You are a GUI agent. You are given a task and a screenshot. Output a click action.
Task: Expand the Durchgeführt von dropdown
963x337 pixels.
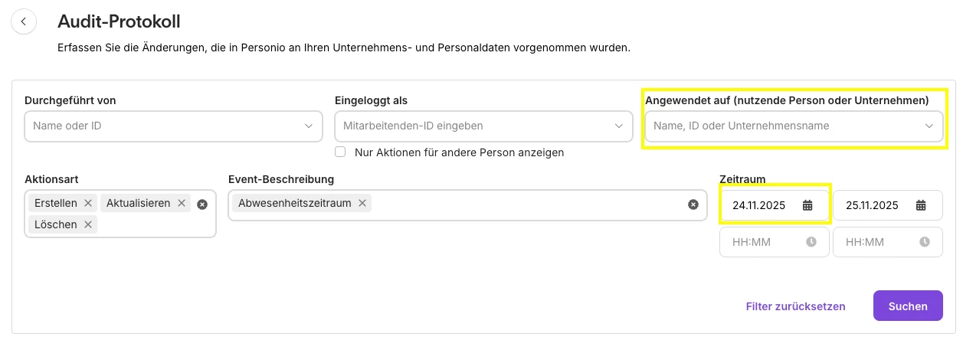coord(309,126)
